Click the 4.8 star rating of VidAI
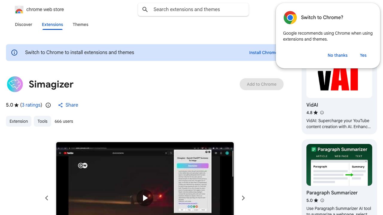 pyautogui.click(x=316, y=113)
